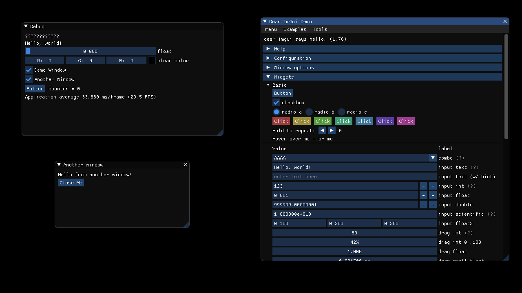Click the hold-to-repeat right arrow
Screen dimensions: 522x293
point(332,131)
